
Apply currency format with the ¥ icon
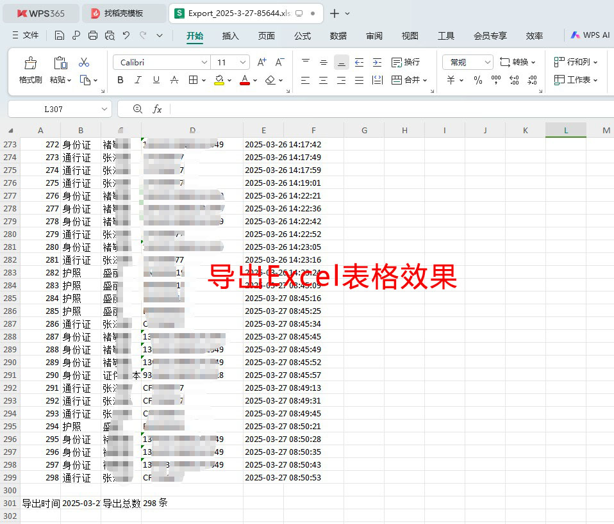pyautogui.click(x=451, y=78)
